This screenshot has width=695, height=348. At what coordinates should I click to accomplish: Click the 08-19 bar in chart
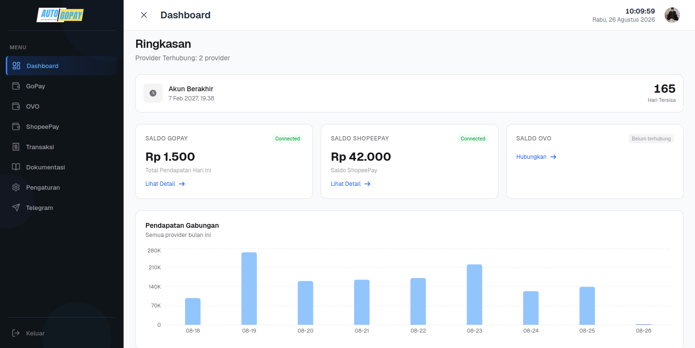tap(249, 289)
